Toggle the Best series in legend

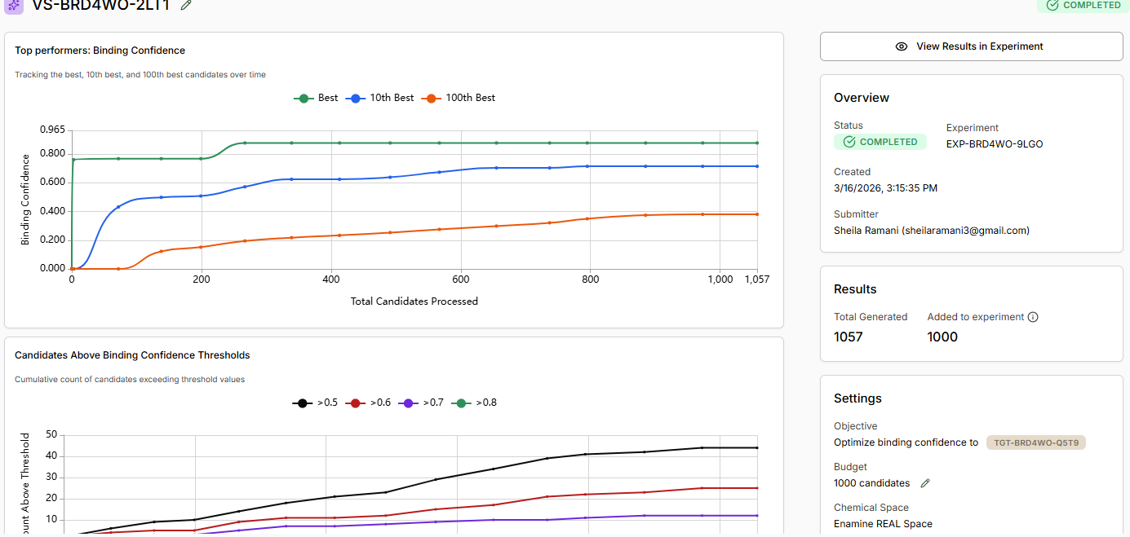pos(316,98)
